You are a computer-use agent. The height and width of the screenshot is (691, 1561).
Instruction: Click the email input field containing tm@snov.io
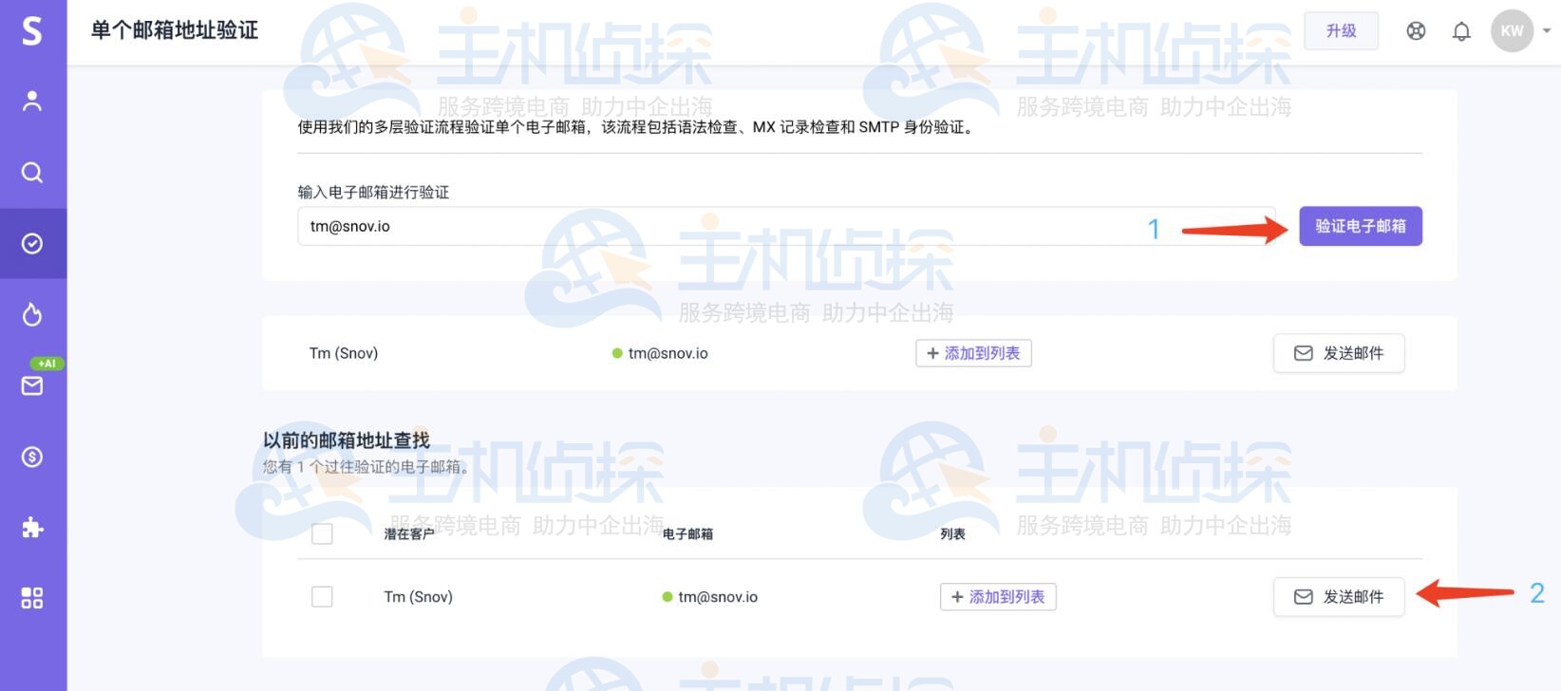(x=786, y=226)
